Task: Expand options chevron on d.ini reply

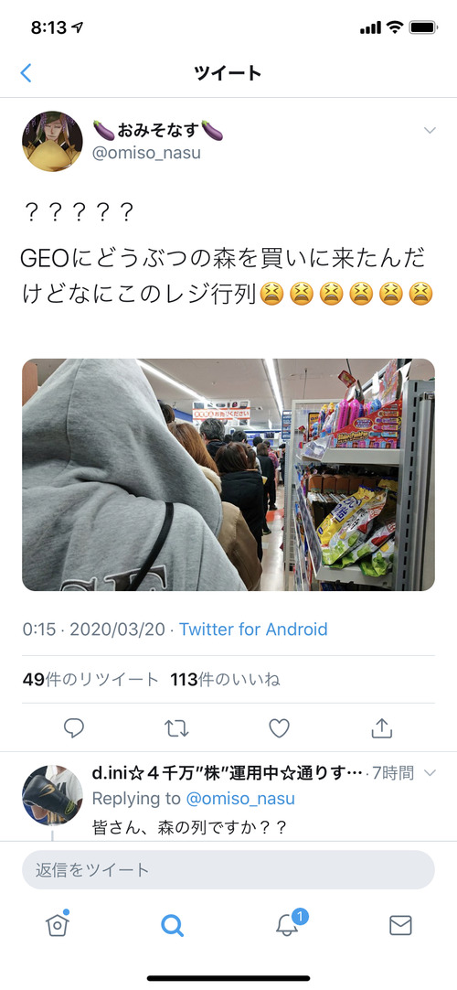Action: pyautogui.click(x=430, y=773)
